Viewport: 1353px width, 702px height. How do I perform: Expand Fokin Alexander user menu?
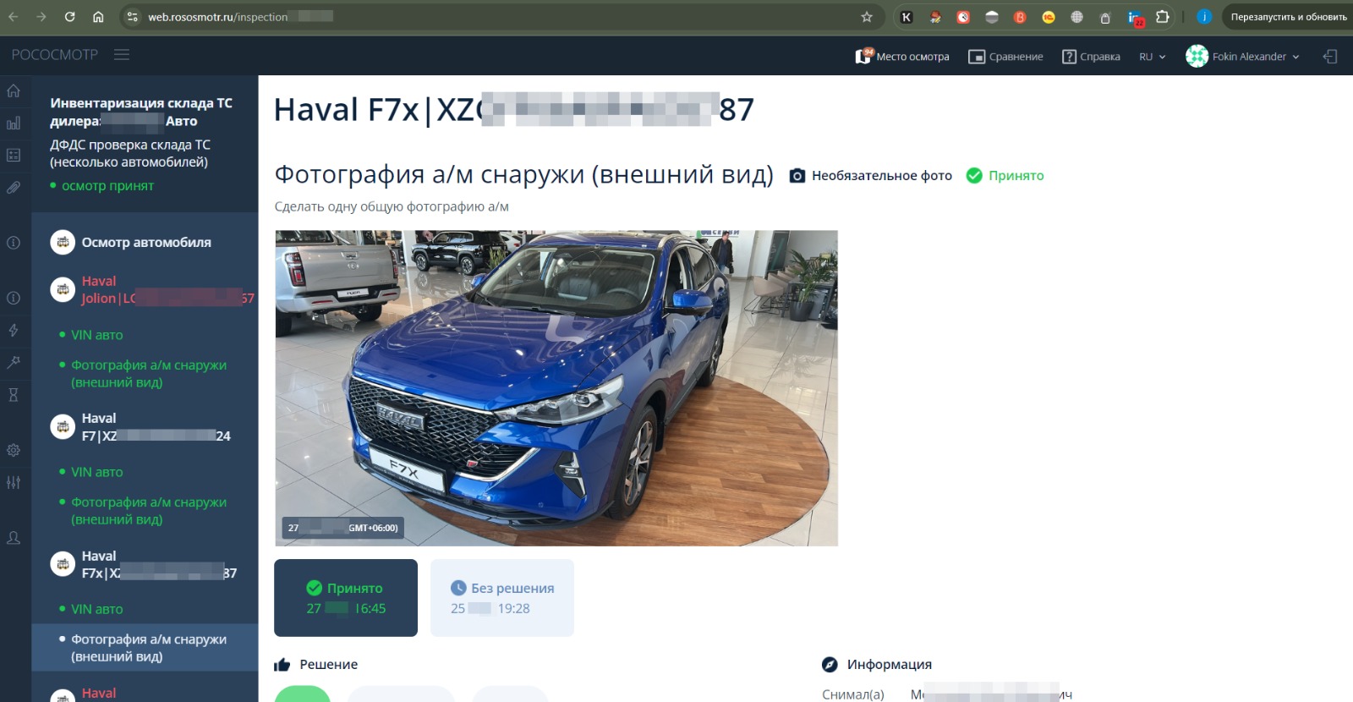click(1242, 57)
